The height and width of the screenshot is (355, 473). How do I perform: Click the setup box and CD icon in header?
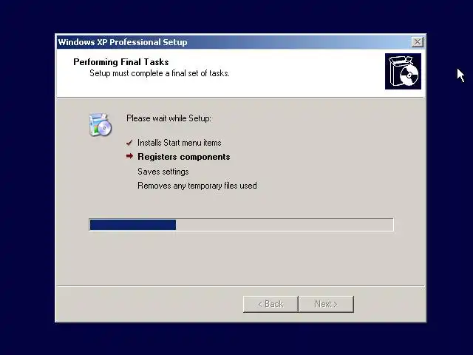point(403,71)
